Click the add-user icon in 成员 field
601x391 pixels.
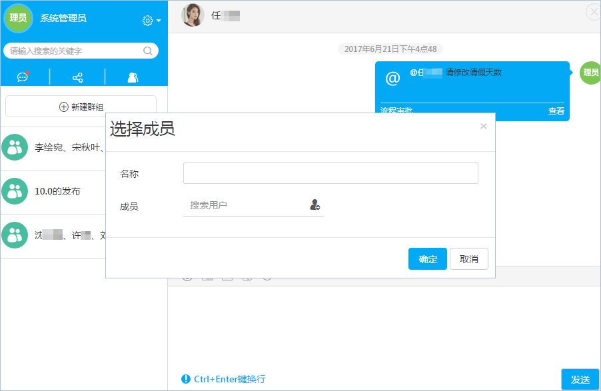(x=315, y=205)
